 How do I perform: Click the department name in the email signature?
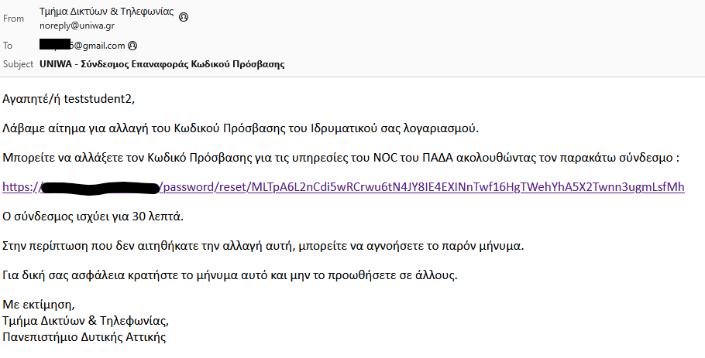85,321
